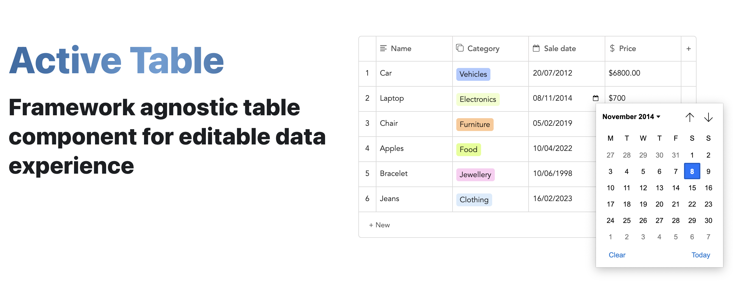Screen dimensions: 733x286
Task: Select November 15 in the calendar
Action: [692, 188]
